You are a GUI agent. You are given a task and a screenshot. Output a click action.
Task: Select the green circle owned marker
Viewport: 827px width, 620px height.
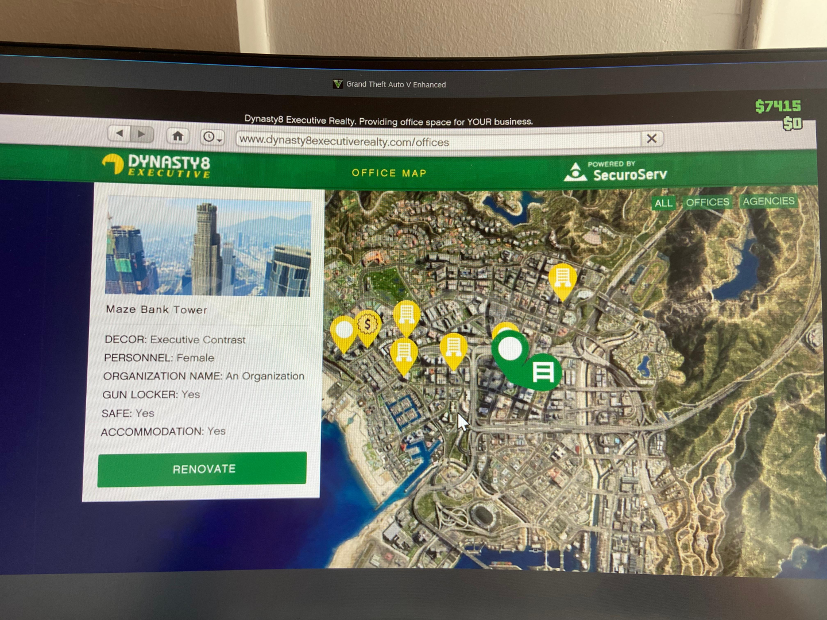point(510,348)
